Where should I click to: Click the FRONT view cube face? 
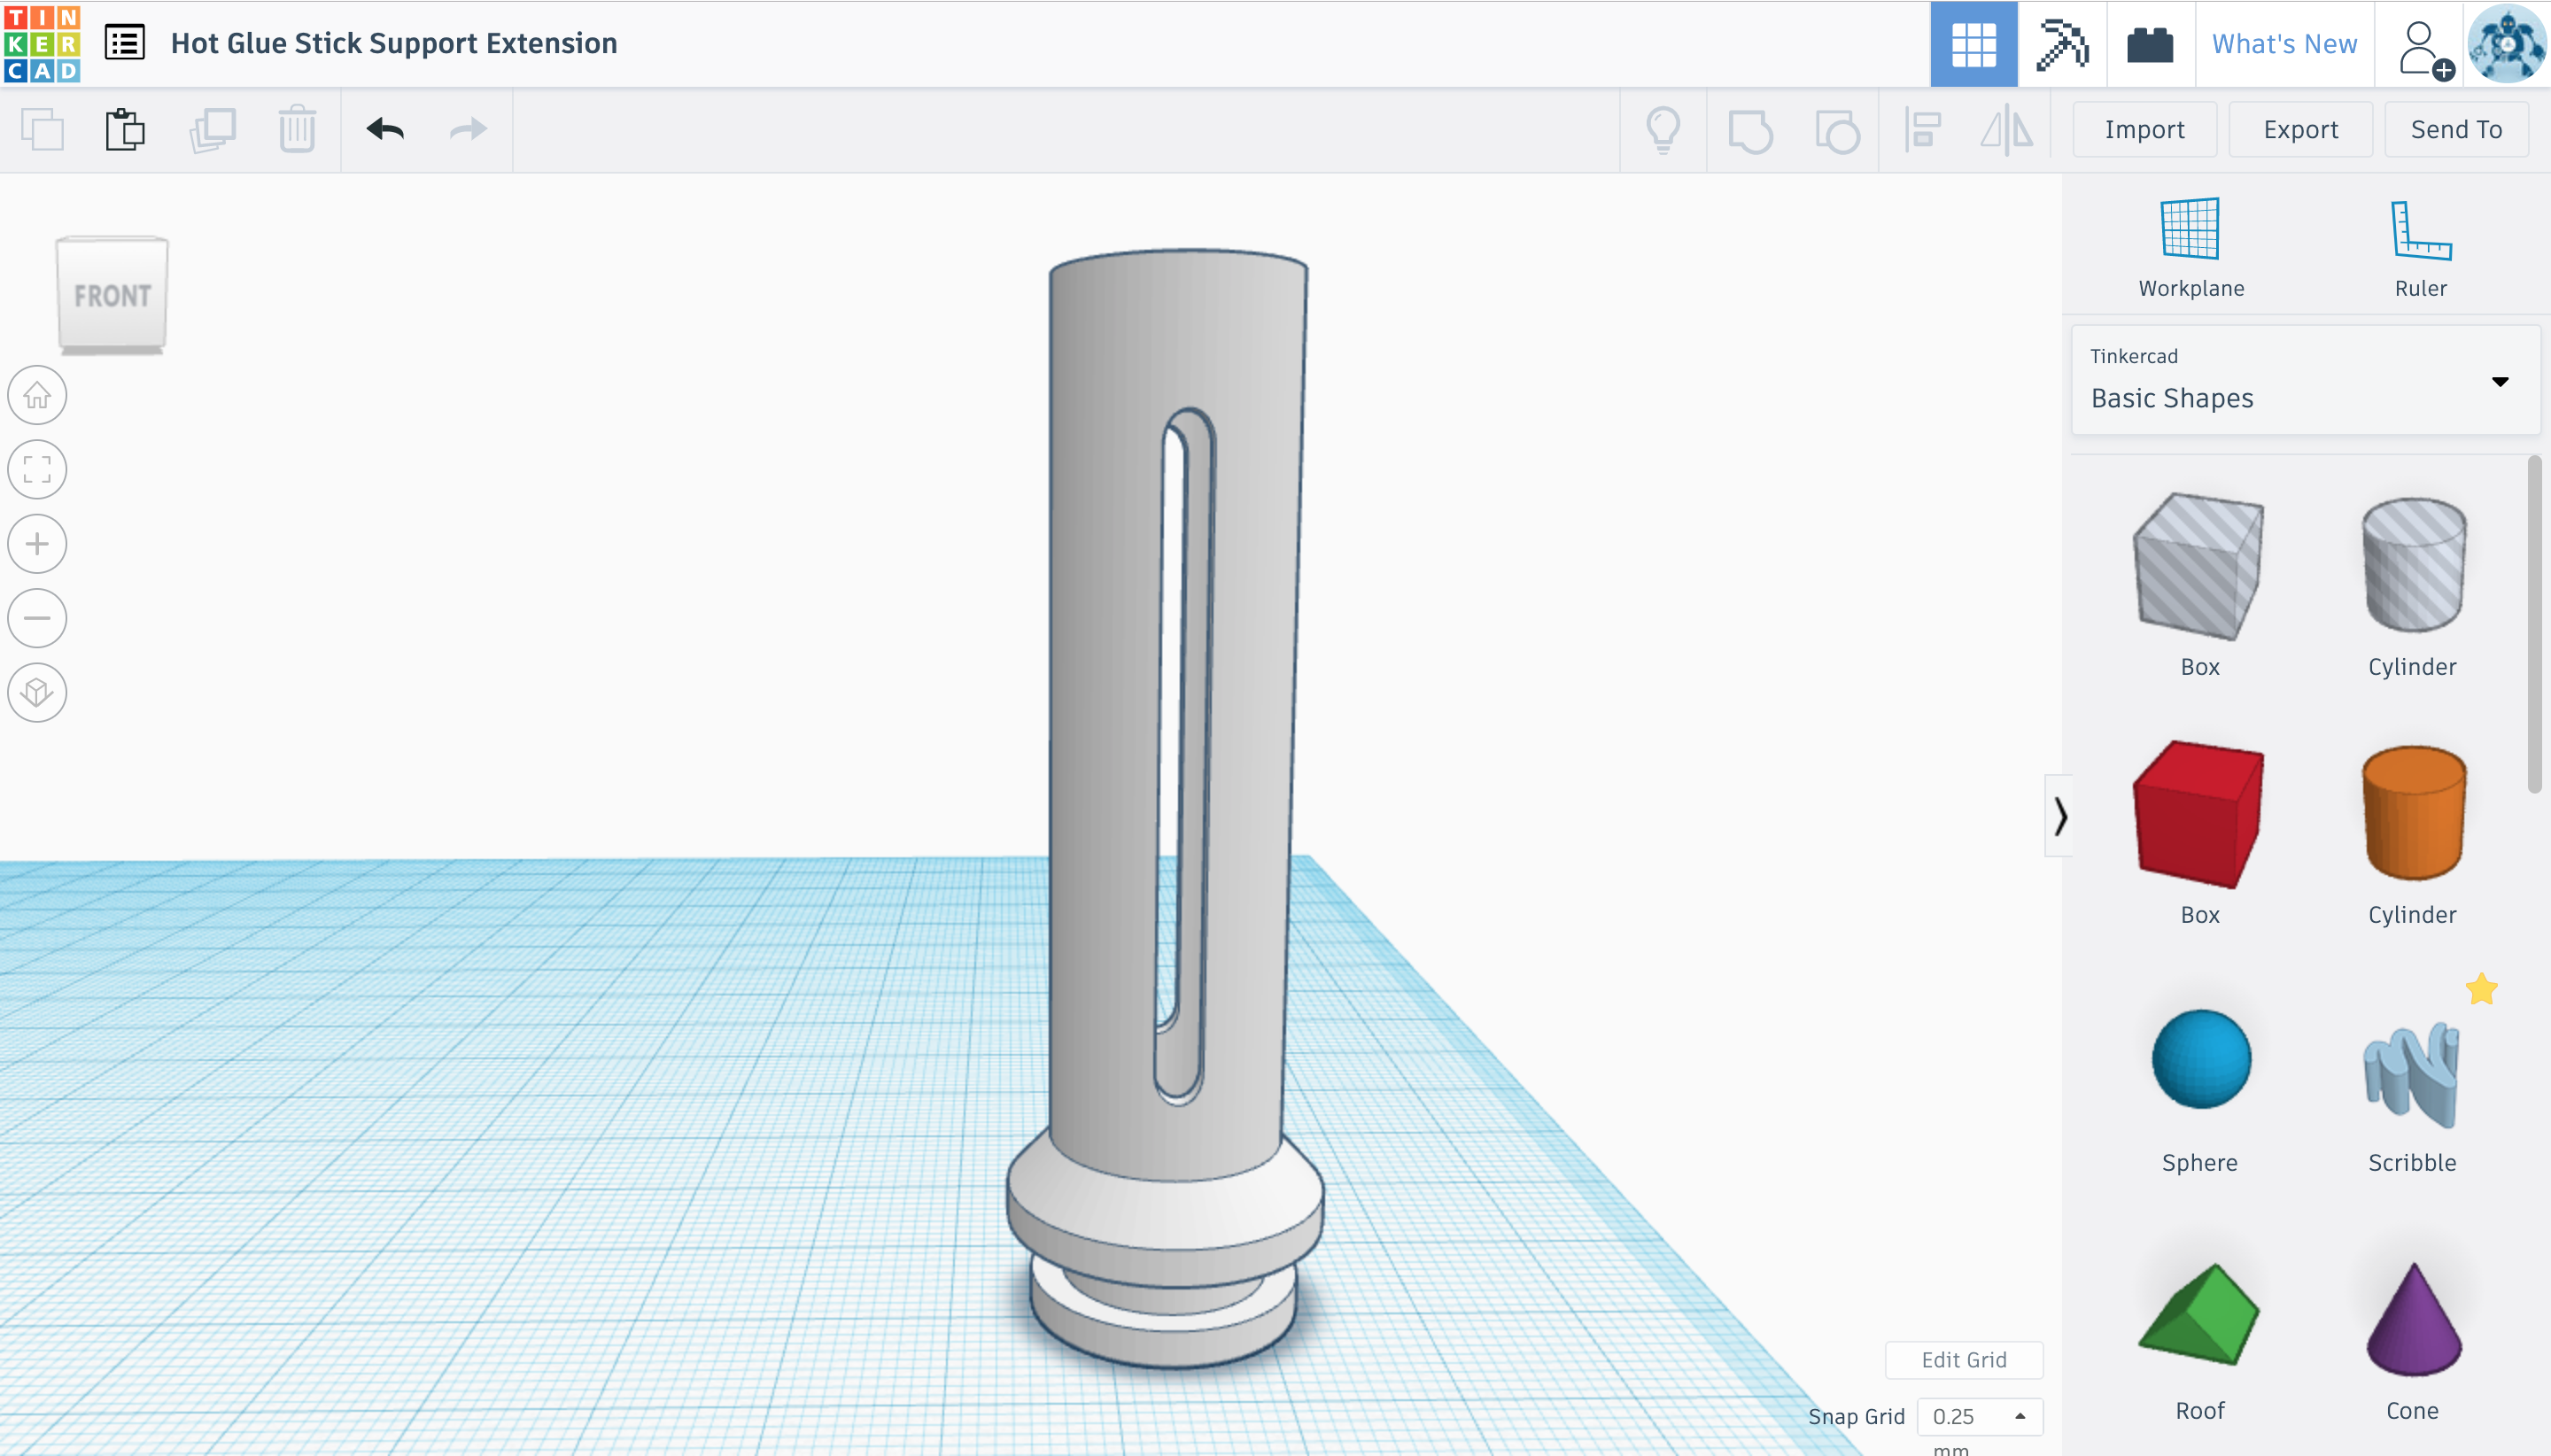112,295
